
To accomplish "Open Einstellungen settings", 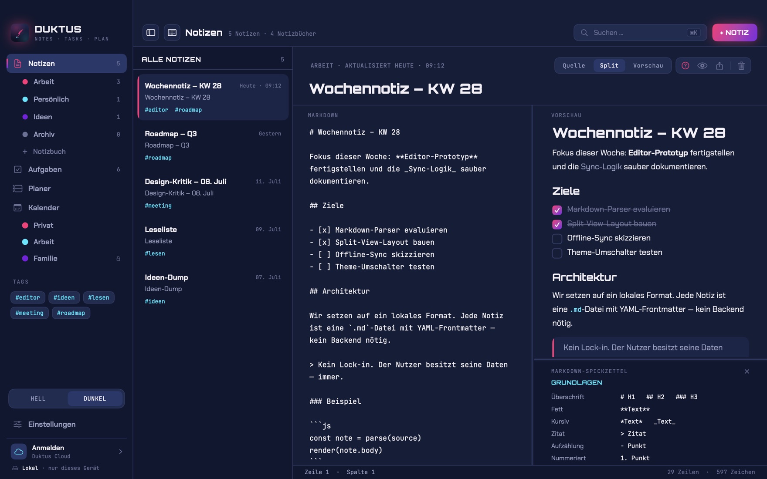I will 67,424.
